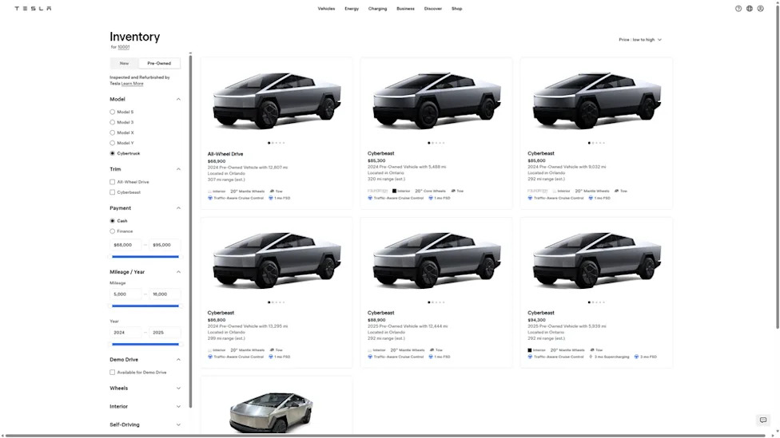
Task: Select Finance payment option
Action: 113,231
